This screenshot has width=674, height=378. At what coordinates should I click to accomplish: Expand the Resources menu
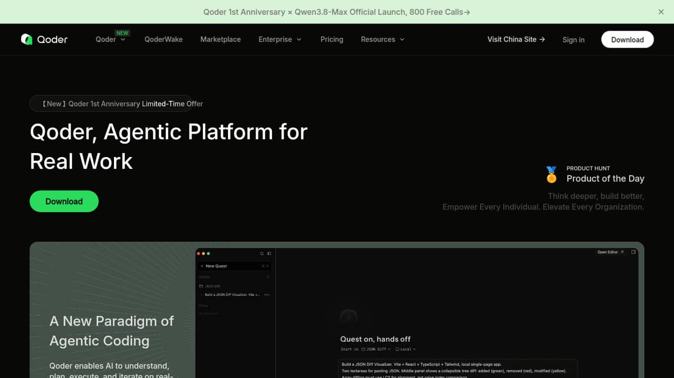[x=382, y=39]
